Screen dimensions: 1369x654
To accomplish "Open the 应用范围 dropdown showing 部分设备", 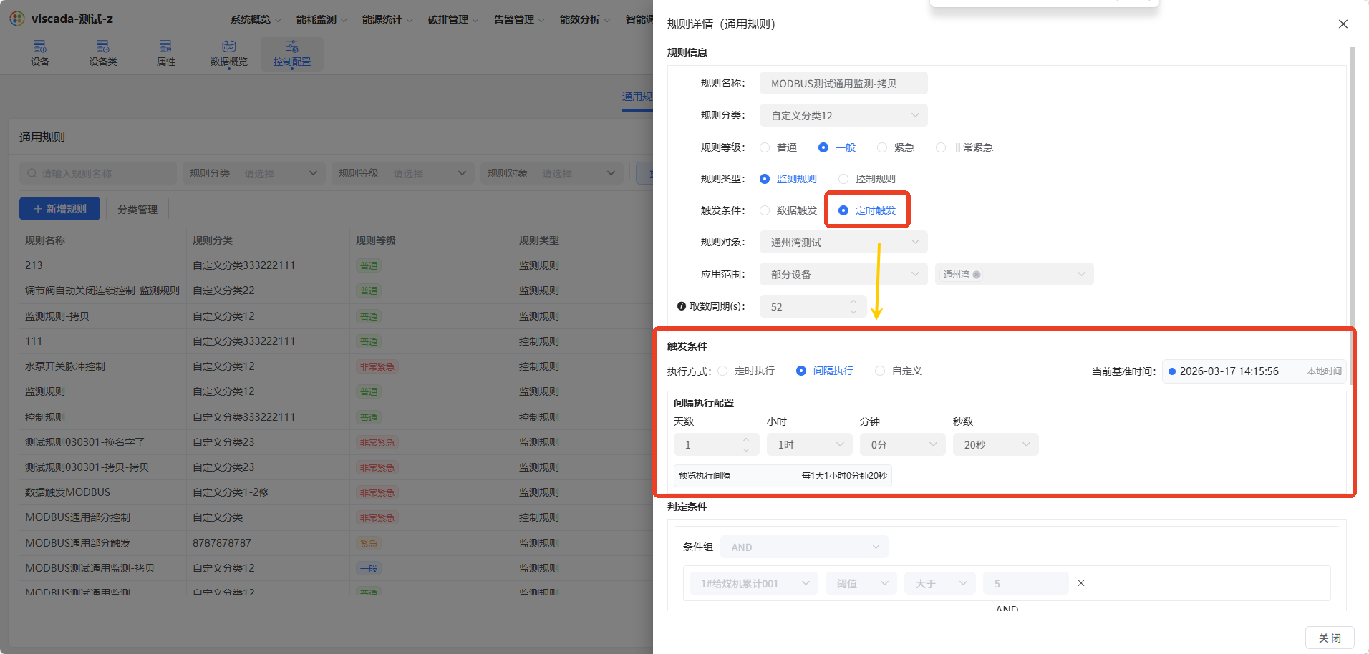I will pyautogui.click(x=843, y=274).
